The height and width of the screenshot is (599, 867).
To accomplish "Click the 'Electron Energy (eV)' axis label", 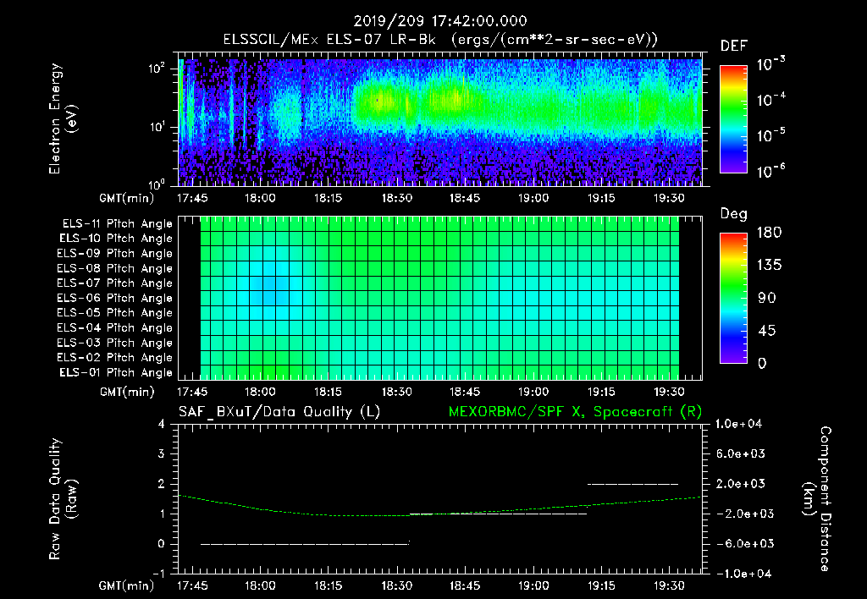I will 63,118.
